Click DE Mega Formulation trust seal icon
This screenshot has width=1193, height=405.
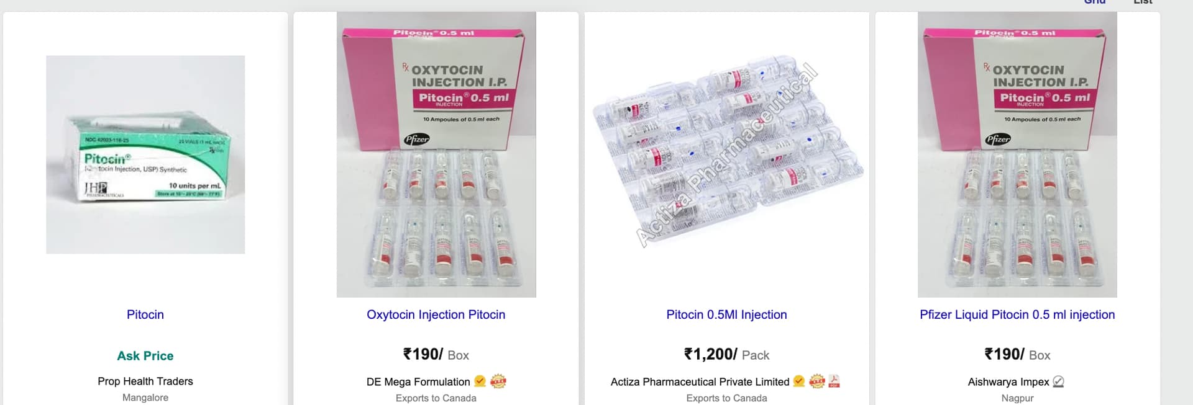498,381
